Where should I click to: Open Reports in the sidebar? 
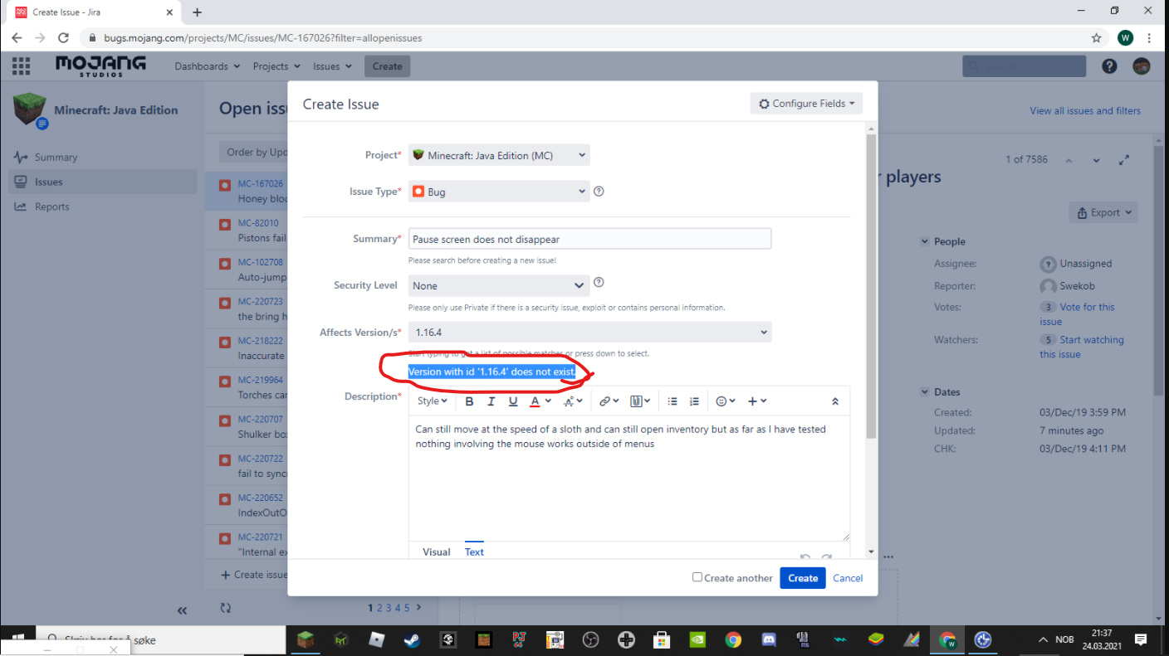(52, 207)
